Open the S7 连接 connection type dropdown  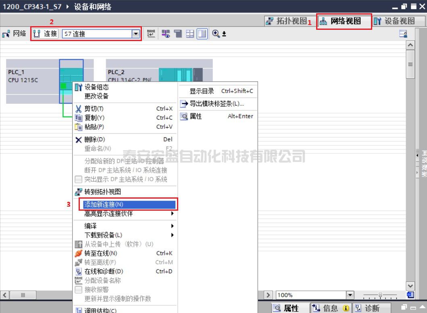click(136, 34)
